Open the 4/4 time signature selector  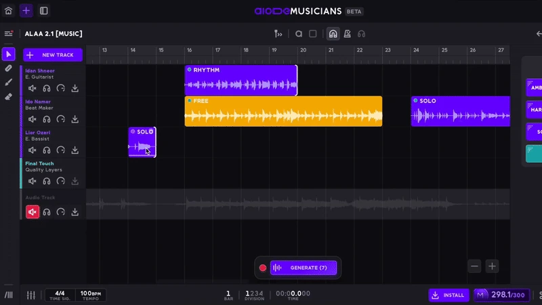[60, 295]
